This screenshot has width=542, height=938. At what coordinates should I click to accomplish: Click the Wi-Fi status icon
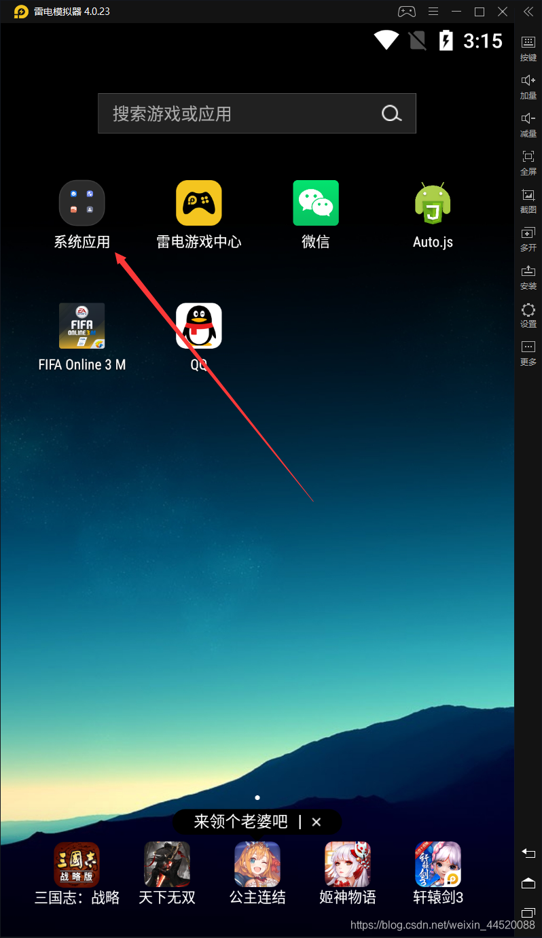pyautogui.click(x=386, y=40)
